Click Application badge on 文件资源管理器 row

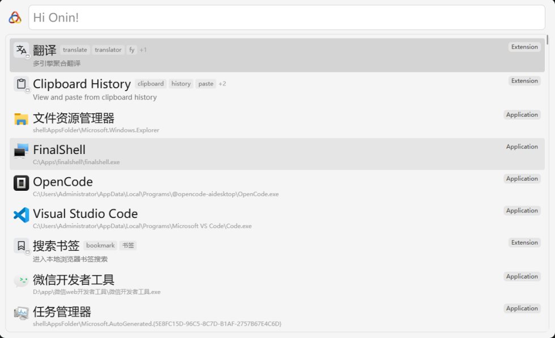pyautogui.click(x=522, y=115)
